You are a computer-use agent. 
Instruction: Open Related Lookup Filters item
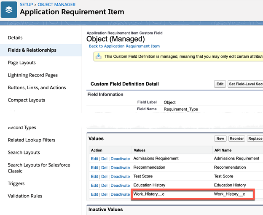tap(32, 140)
